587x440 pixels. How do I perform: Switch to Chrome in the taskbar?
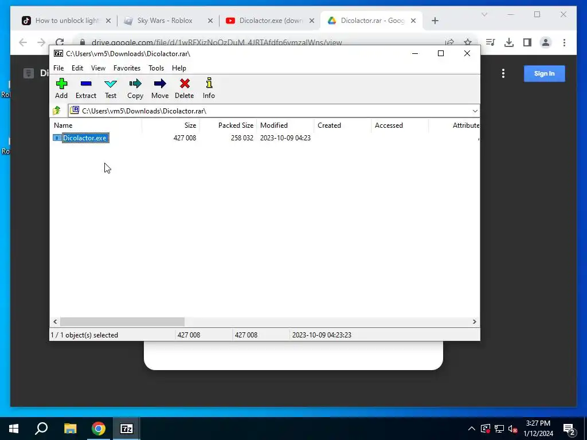point(99,429)
